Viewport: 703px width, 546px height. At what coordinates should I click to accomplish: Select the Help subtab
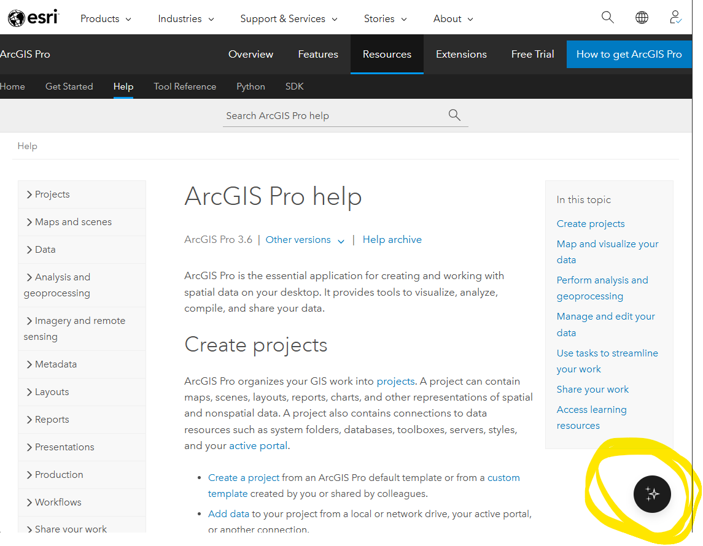[123, 87]
